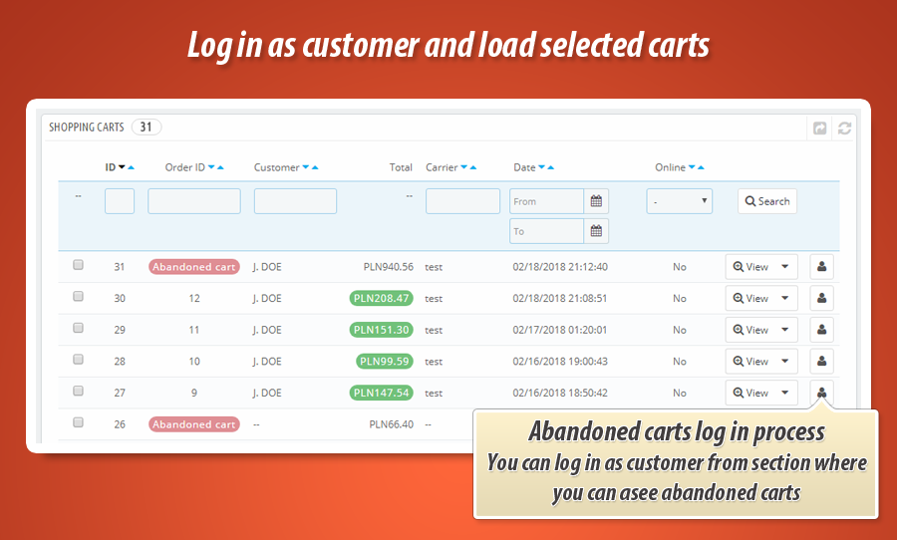Click login-as-customer icon for cart 31

(821, 267)
